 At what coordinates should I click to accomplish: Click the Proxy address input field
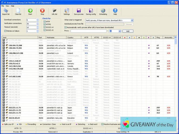click(x=88, y=31)
